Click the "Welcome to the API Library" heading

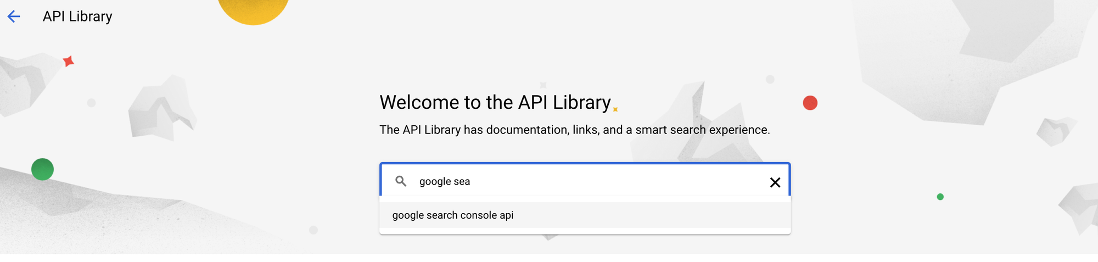click(495, 103)
